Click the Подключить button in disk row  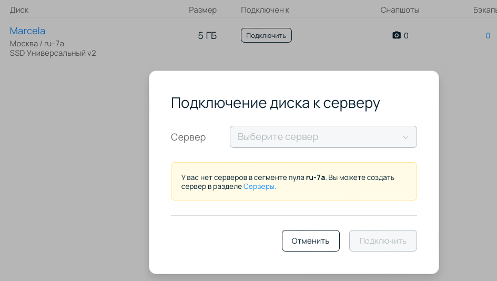(x=266, y=35)
